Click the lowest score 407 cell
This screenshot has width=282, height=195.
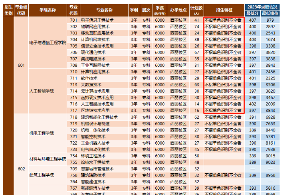tap(252, 20)
